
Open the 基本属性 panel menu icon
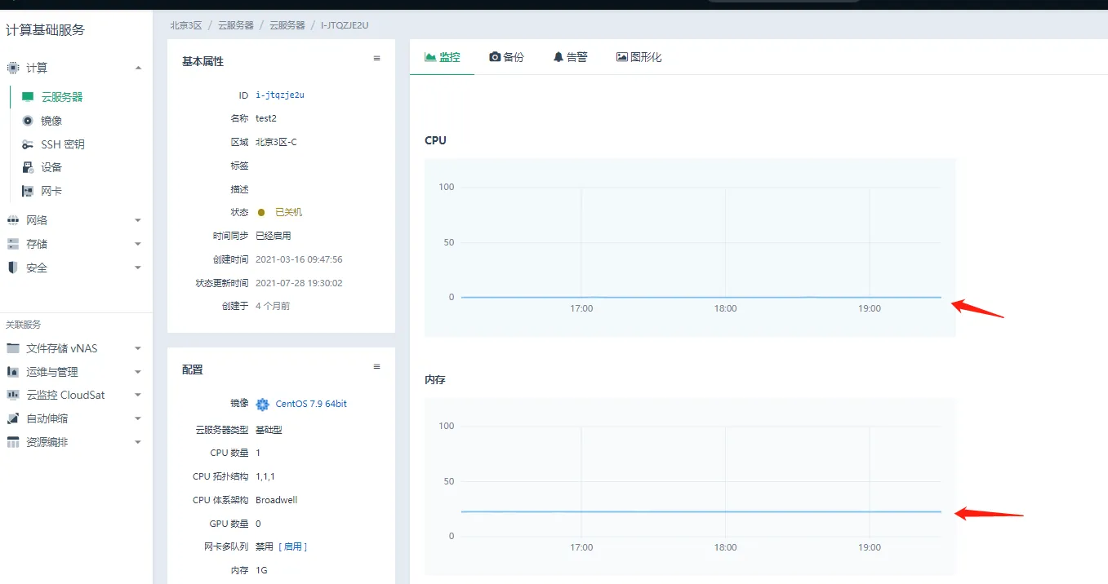[376, 59]
